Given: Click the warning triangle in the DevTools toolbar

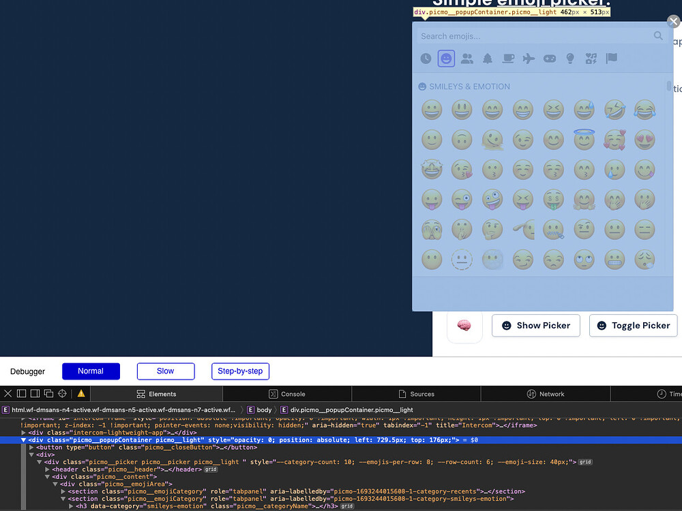Looking at the screenshot, I should coord(81,393).
